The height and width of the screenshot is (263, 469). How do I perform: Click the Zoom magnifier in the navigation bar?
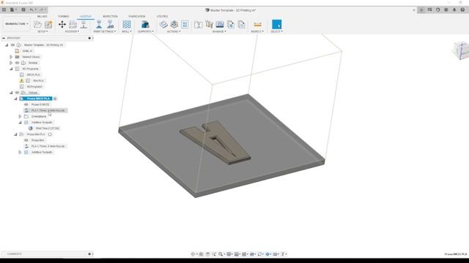coord(221,254)
